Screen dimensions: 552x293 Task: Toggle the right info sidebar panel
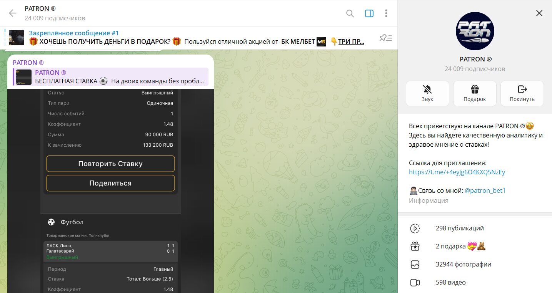(x=369, y=13)
